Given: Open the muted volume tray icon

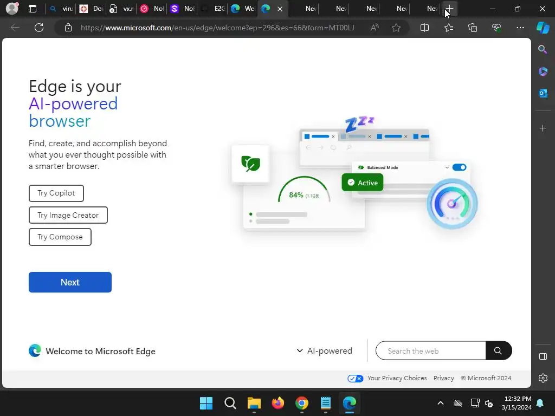Looking at the screenshot, I should (x=489, y=403).
